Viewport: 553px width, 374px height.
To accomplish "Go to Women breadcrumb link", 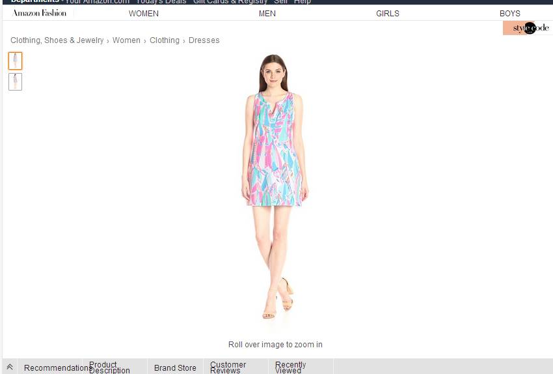I will (126, 40).
